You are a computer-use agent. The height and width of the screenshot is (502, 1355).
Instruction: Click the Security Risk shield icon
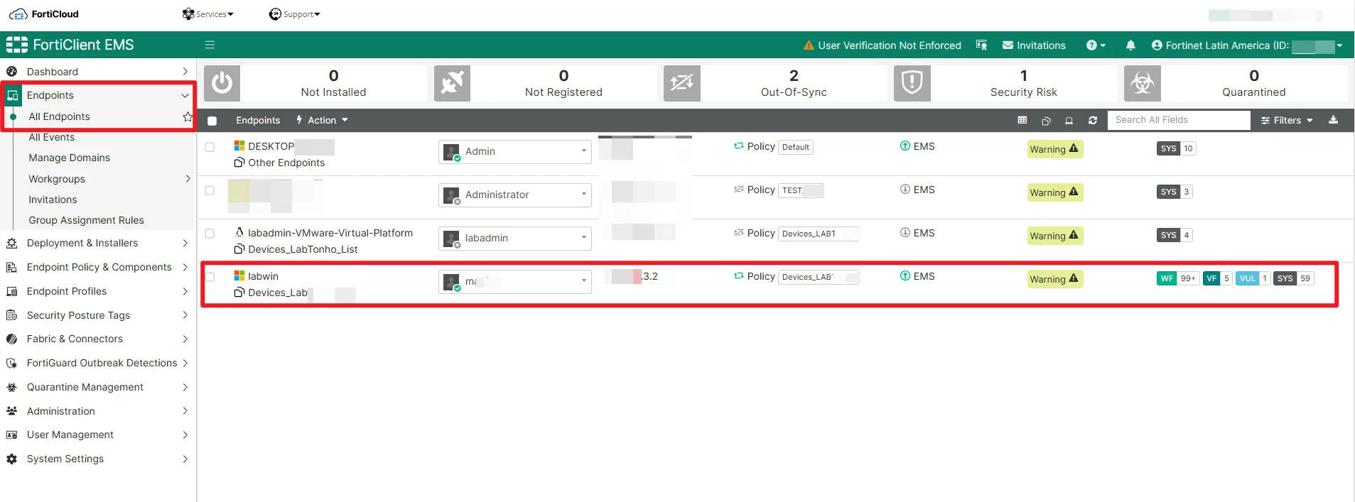[x=912, y=83]
